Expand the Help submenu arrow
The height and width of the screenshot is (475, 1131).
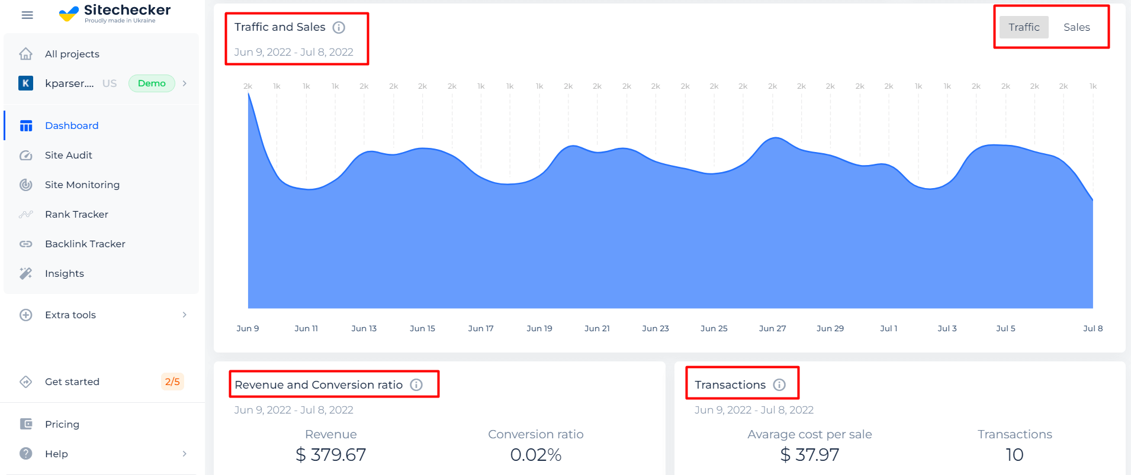click(185, 454)
